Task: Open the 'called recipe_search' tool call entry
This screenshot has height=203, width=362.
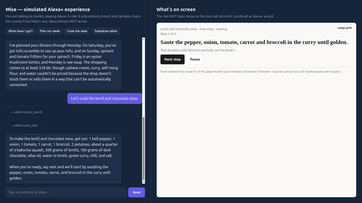Action: point(26,112)
